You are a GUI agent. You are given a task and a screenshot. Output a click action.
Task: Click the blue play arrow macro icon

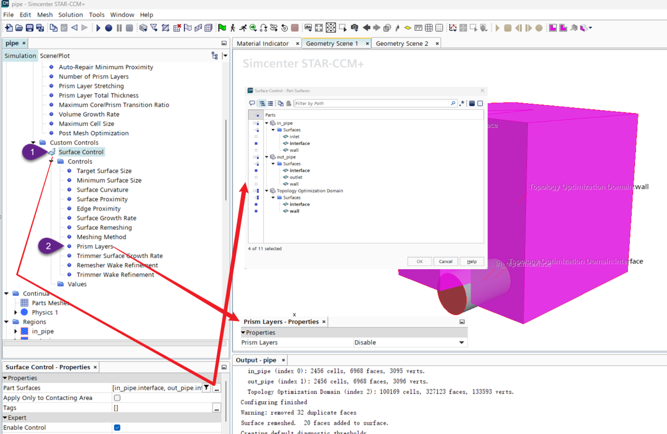click(98, 28)
